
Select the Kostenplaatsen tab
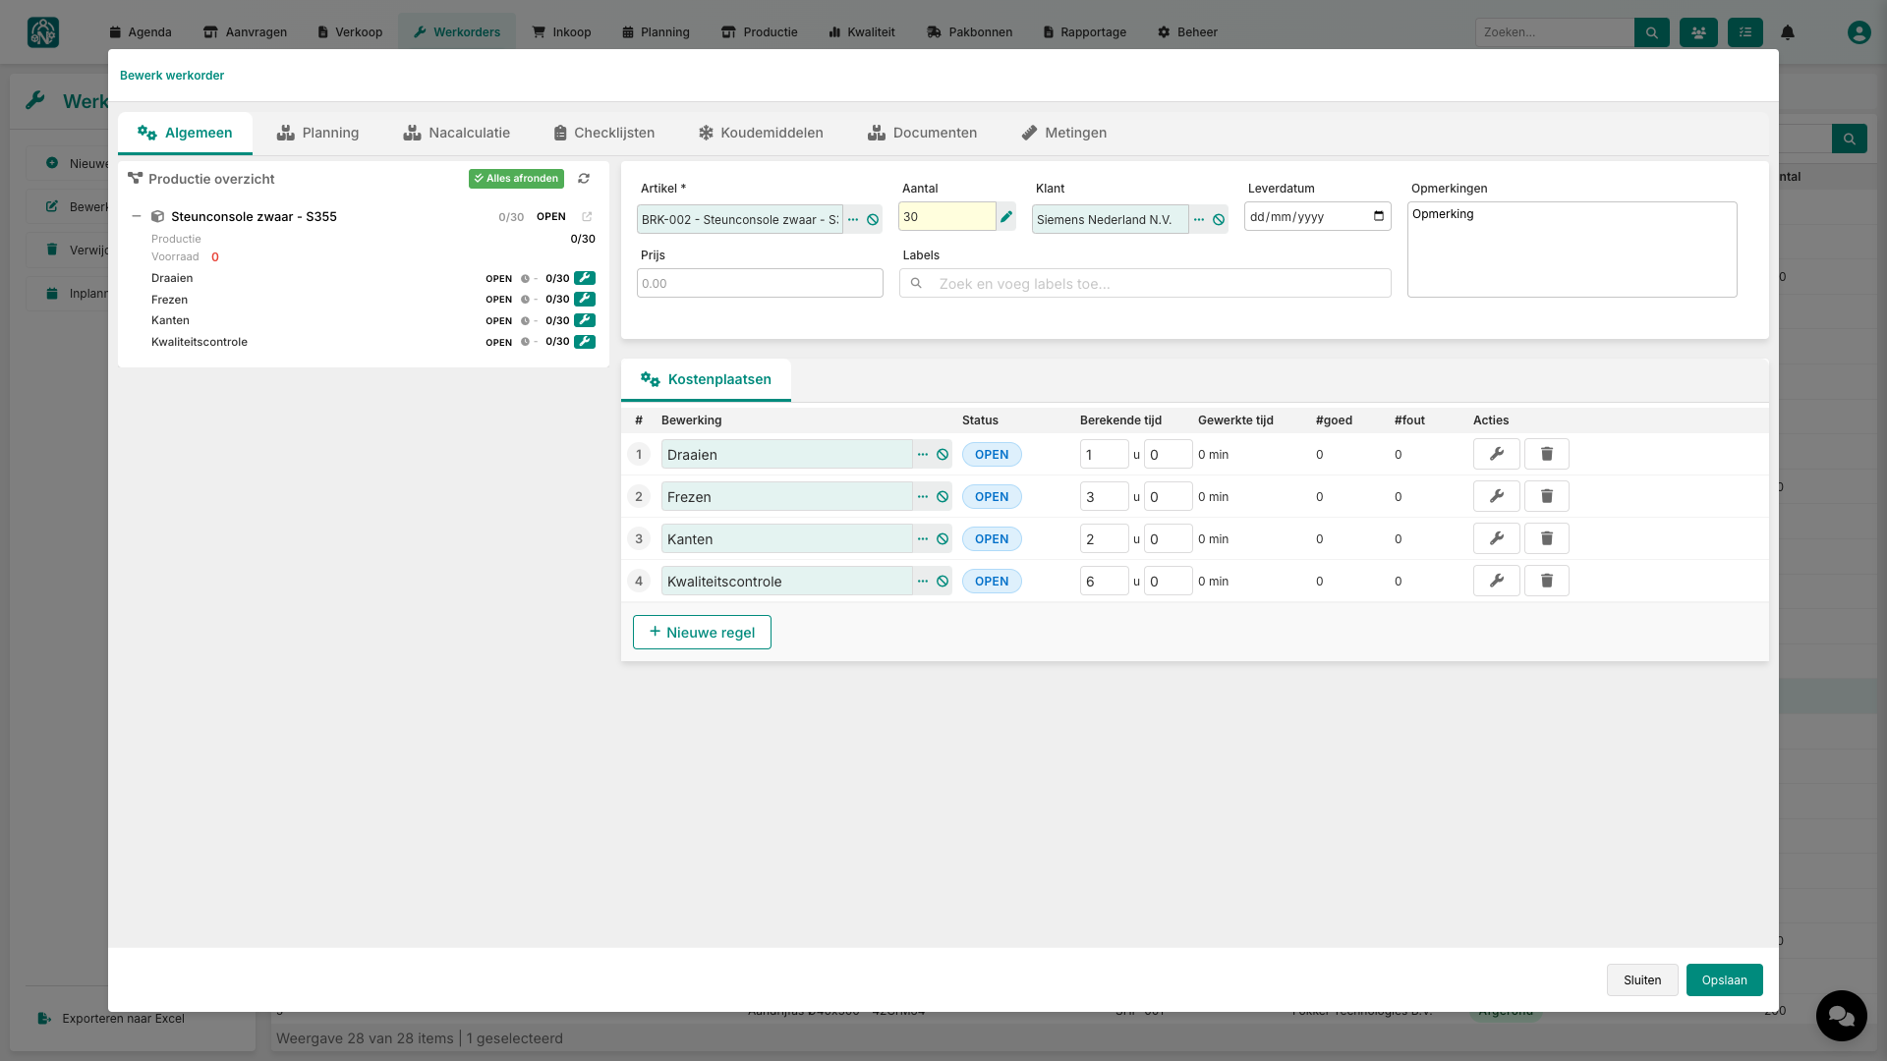coord(706,380)
